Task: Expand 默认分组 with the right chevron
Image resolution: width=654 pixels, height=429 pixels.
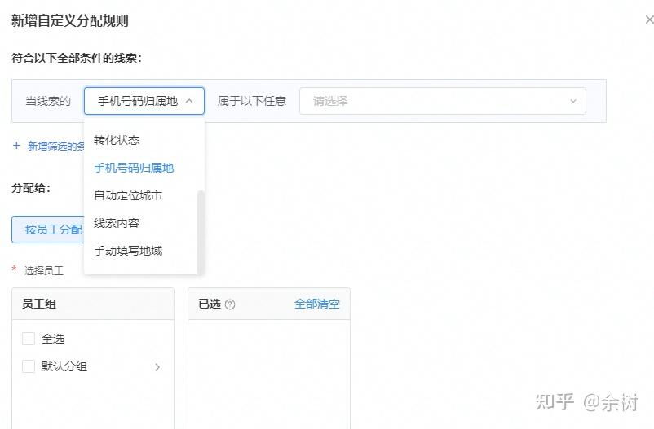Action: tap(157, 367)
